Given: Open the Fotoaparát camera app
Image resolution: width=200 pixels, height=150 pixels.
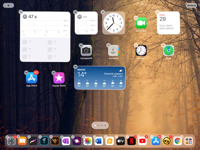Looking at the screenshot, I should tap(86, 50).
